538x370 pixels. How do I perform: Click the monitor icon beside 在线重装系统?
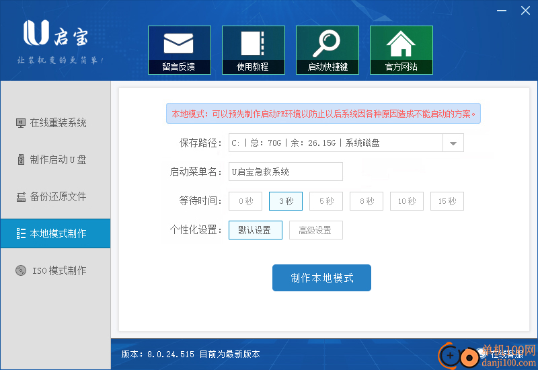[21, 123]
